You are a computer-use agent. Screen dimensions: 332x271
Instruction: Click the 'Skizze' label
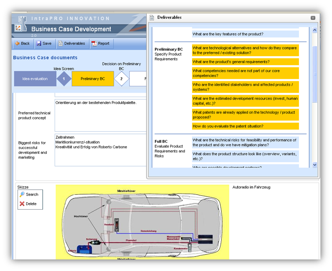coord(23,187)
